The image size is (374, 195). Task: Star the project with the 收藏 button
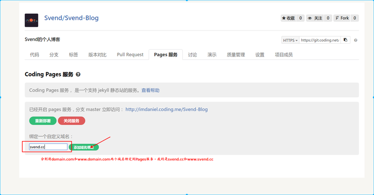[289, 18]
